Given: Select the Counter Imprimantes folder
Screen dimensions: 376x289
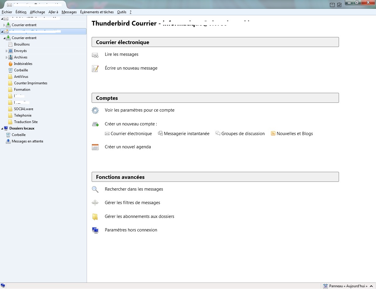Looking at the screenshot, I should point(31,83).
